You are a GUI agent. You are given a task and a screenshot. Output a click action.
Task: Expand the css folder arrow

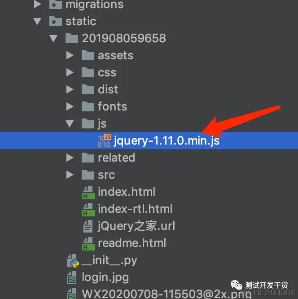pos(70,72)
